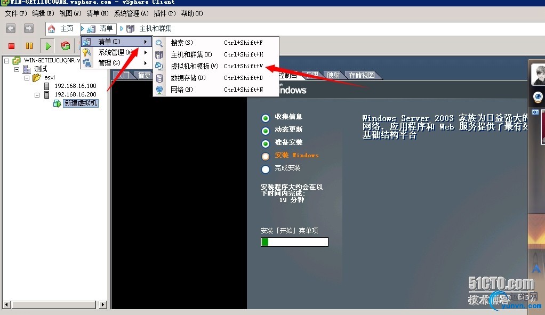Click the management icon beside 管理(G)
This screenshot has width=545, height=315.
tap(87, 63)
